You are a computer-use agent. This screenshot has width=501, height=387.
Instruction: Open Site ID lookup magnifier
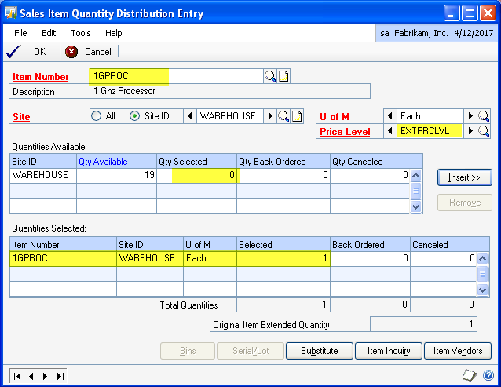[x=283, y=116]
